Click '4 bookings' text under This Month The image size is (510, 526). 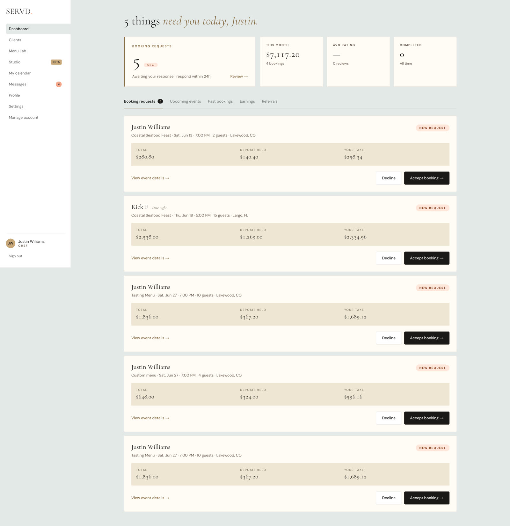click(275, 63)
